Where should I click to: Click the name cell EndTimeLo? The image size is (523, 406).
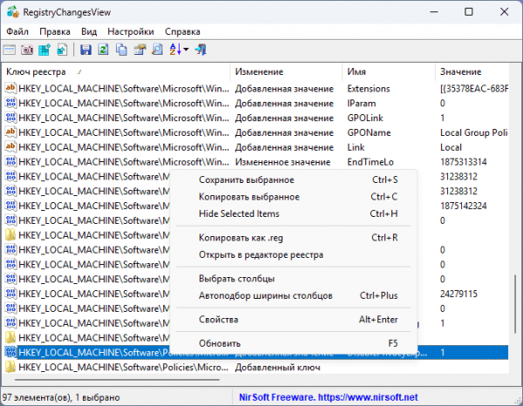370,162
